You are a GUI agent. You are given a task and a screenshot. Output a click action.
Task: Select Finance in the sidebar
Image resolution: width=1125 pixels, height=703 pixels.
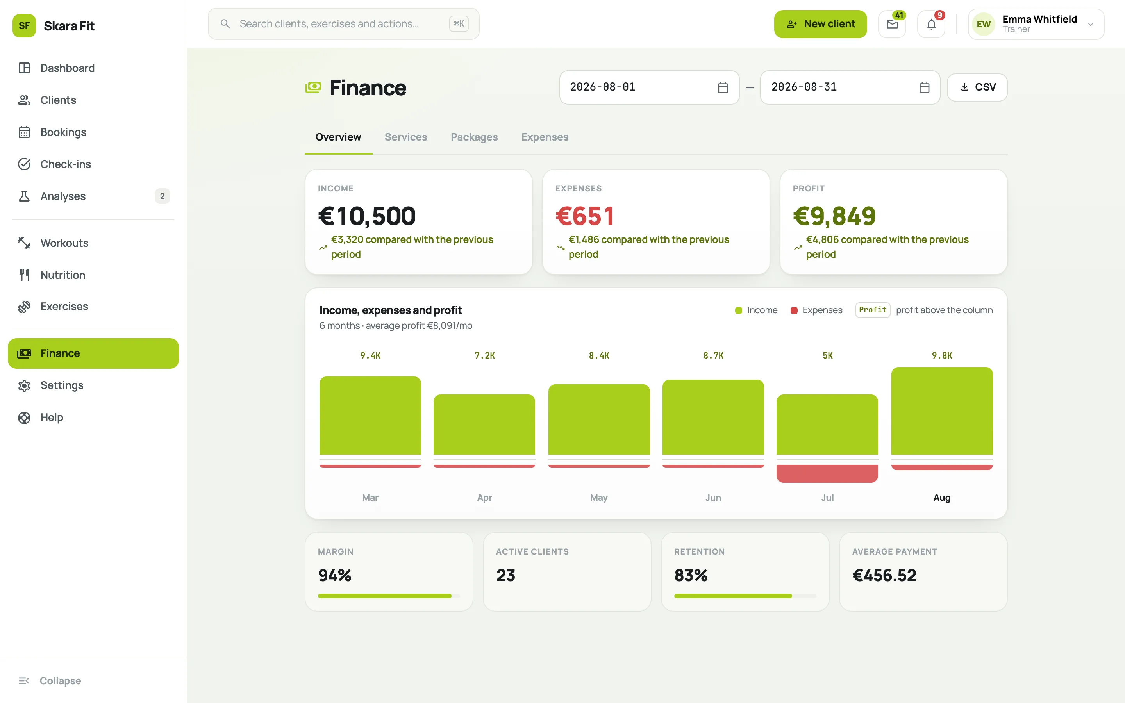93,353
